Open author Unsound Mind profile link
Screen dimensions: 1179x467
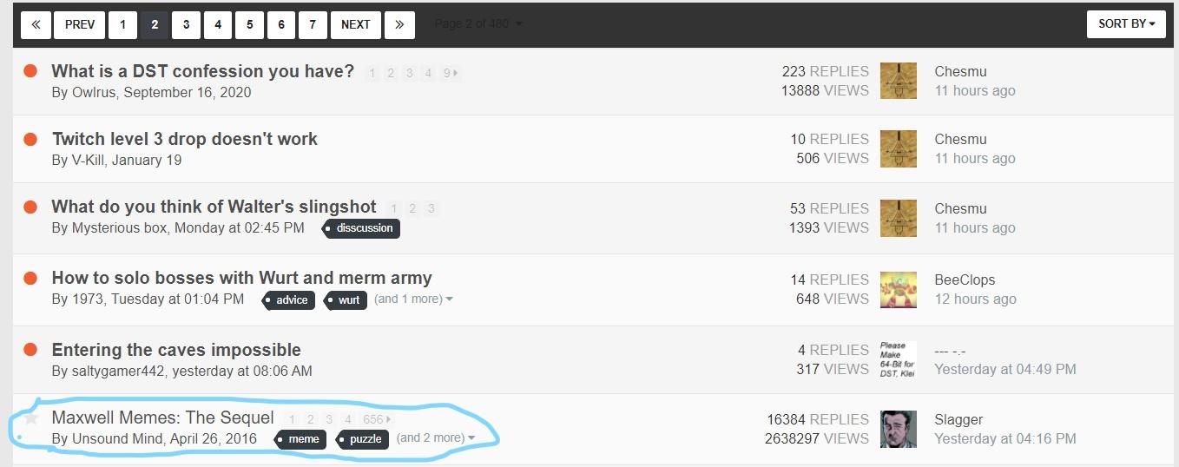117,438
